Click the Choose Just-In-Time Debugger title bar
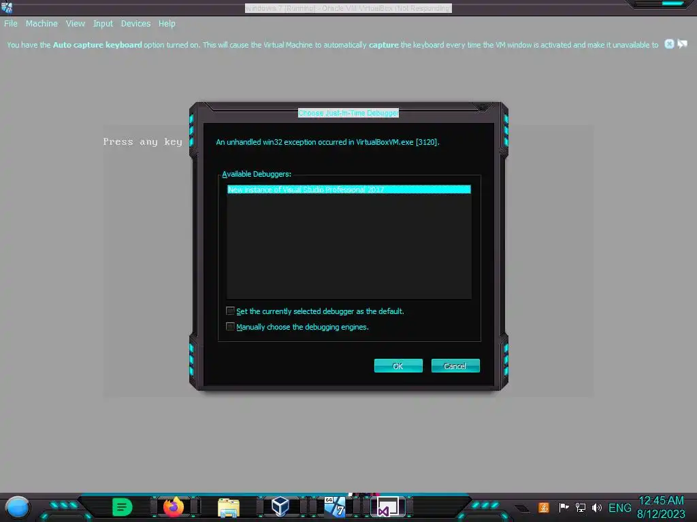The image size is (697, 522). 348,113
